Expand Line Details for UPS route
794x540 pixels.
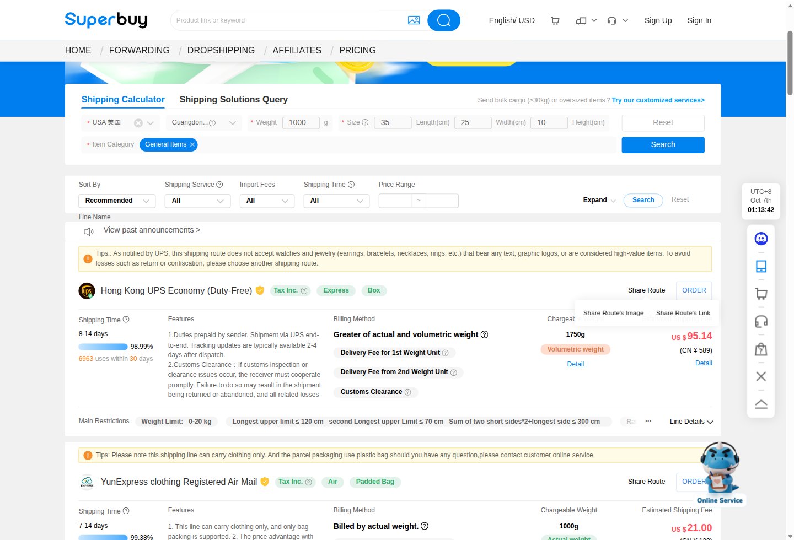coord(691,422)
